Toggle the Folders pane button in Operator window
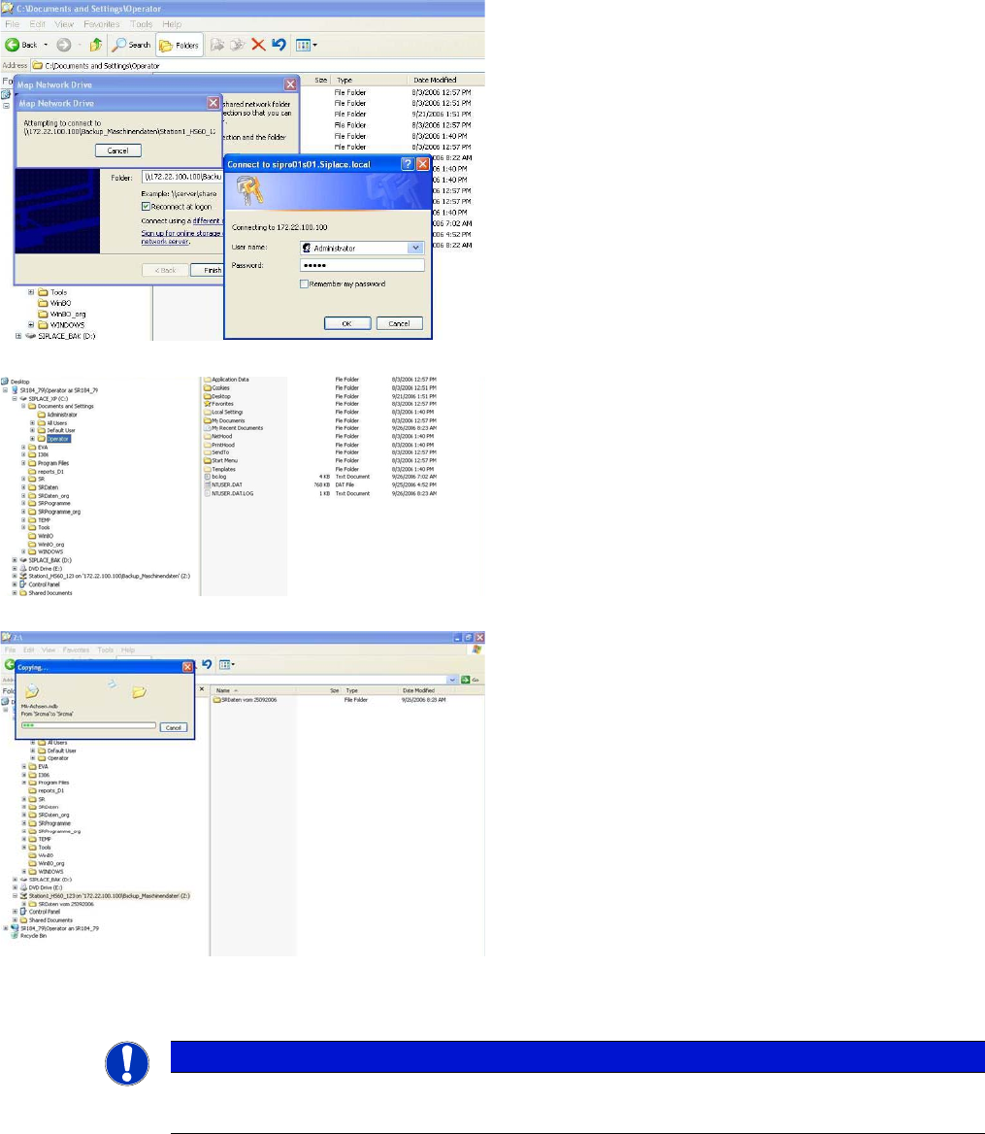Viewport: 985px width, 1134px height. coord(180,45)
